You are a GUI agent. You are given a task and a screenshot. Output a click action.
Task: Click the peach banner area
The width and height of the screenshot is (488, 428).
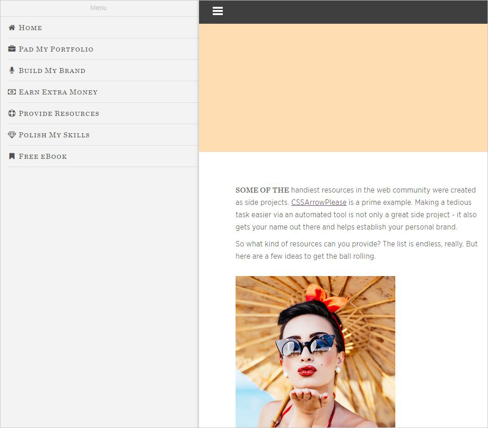coord(343,88)
